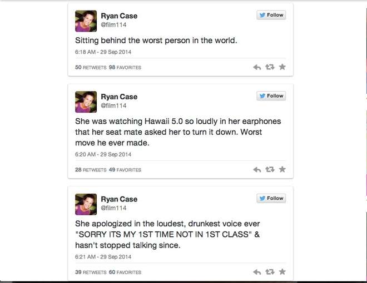Retweet the "worst person in the world" tweet

pos(270,67)
